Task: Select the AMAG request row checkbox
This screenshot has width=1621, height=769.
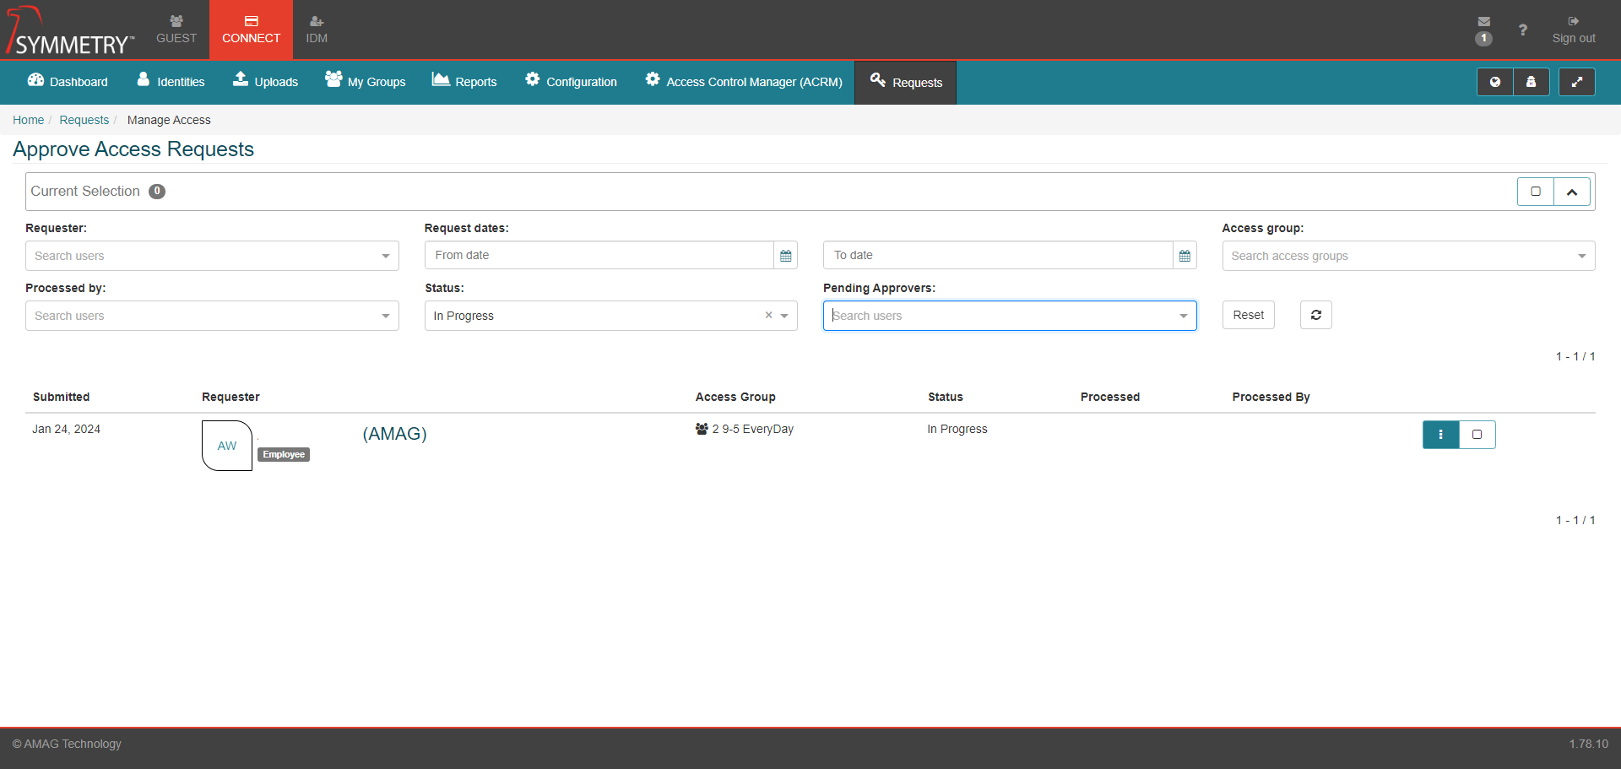Action: pyautogui.click(x=1477, y=435)
